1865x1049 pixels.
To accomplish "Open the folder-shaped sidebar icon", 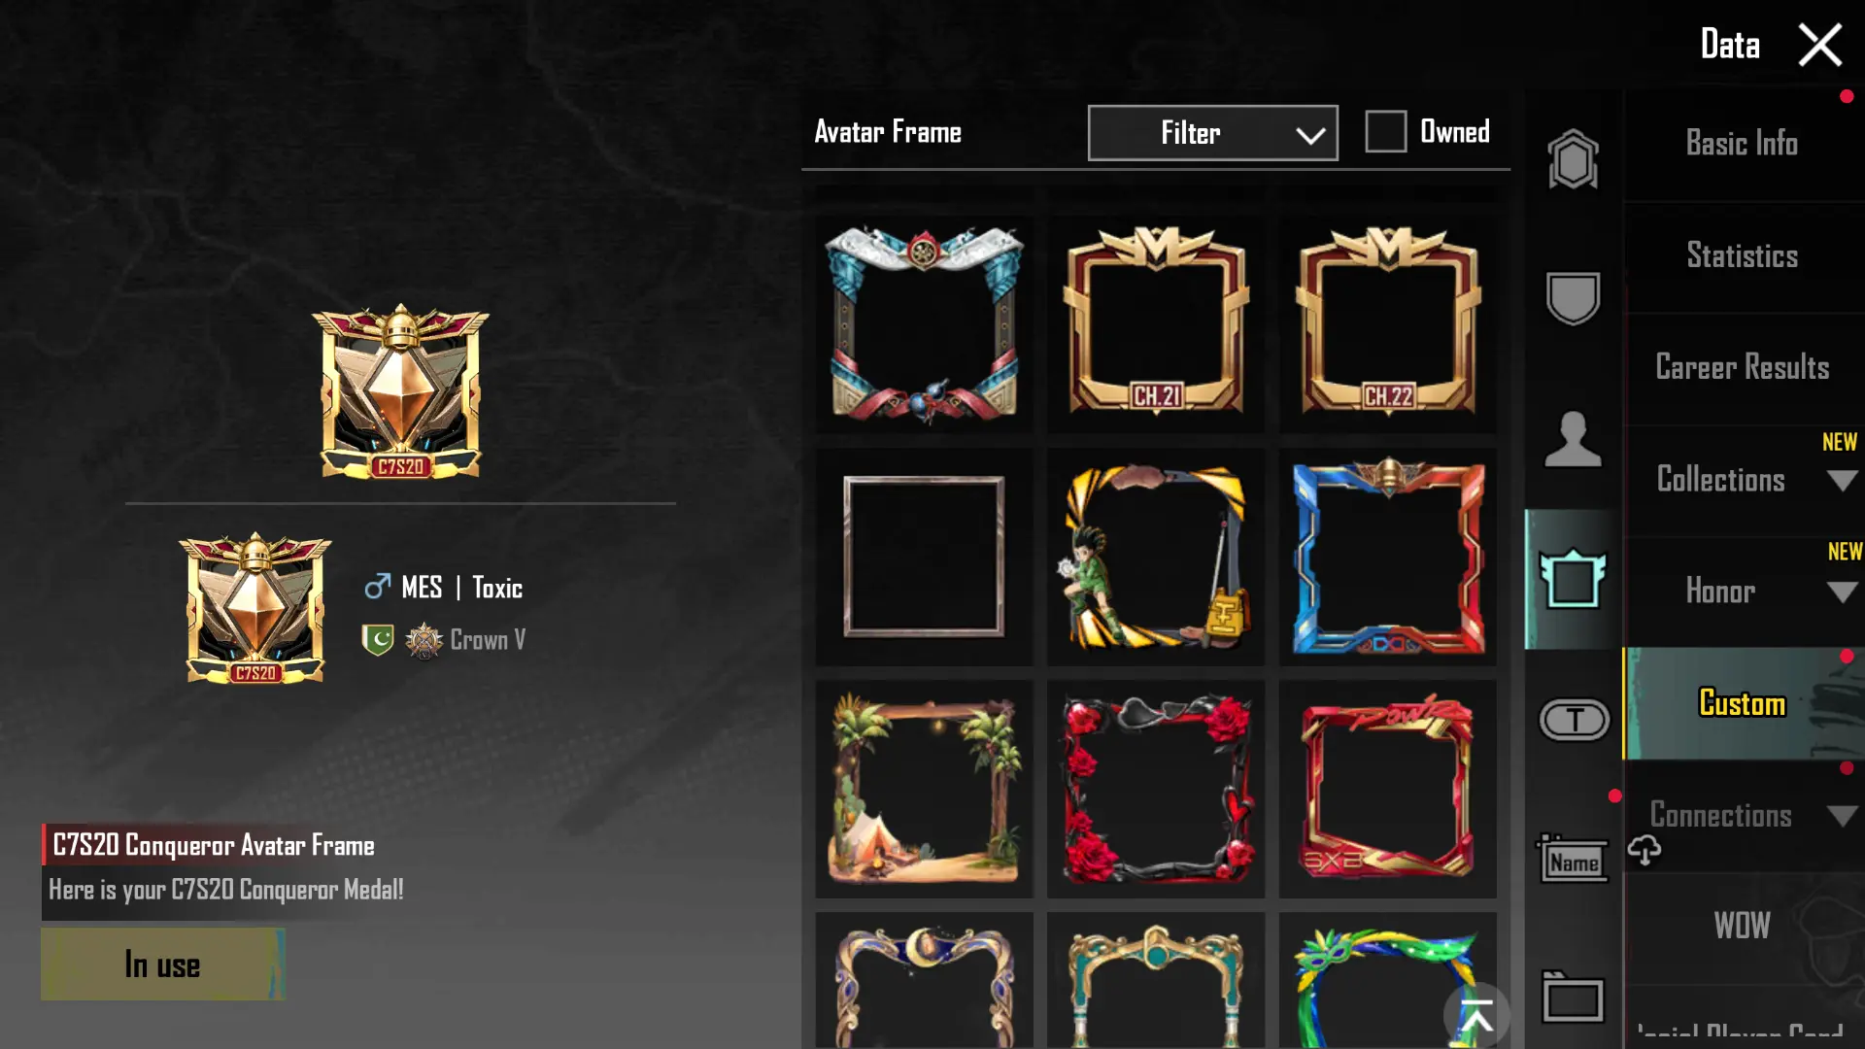I will point(1573,997).
